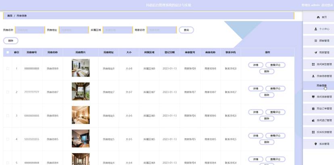The height and width of the screenshot is (165, 334).
Task: Click the 登记日期 column header
Action: [169, 52]
